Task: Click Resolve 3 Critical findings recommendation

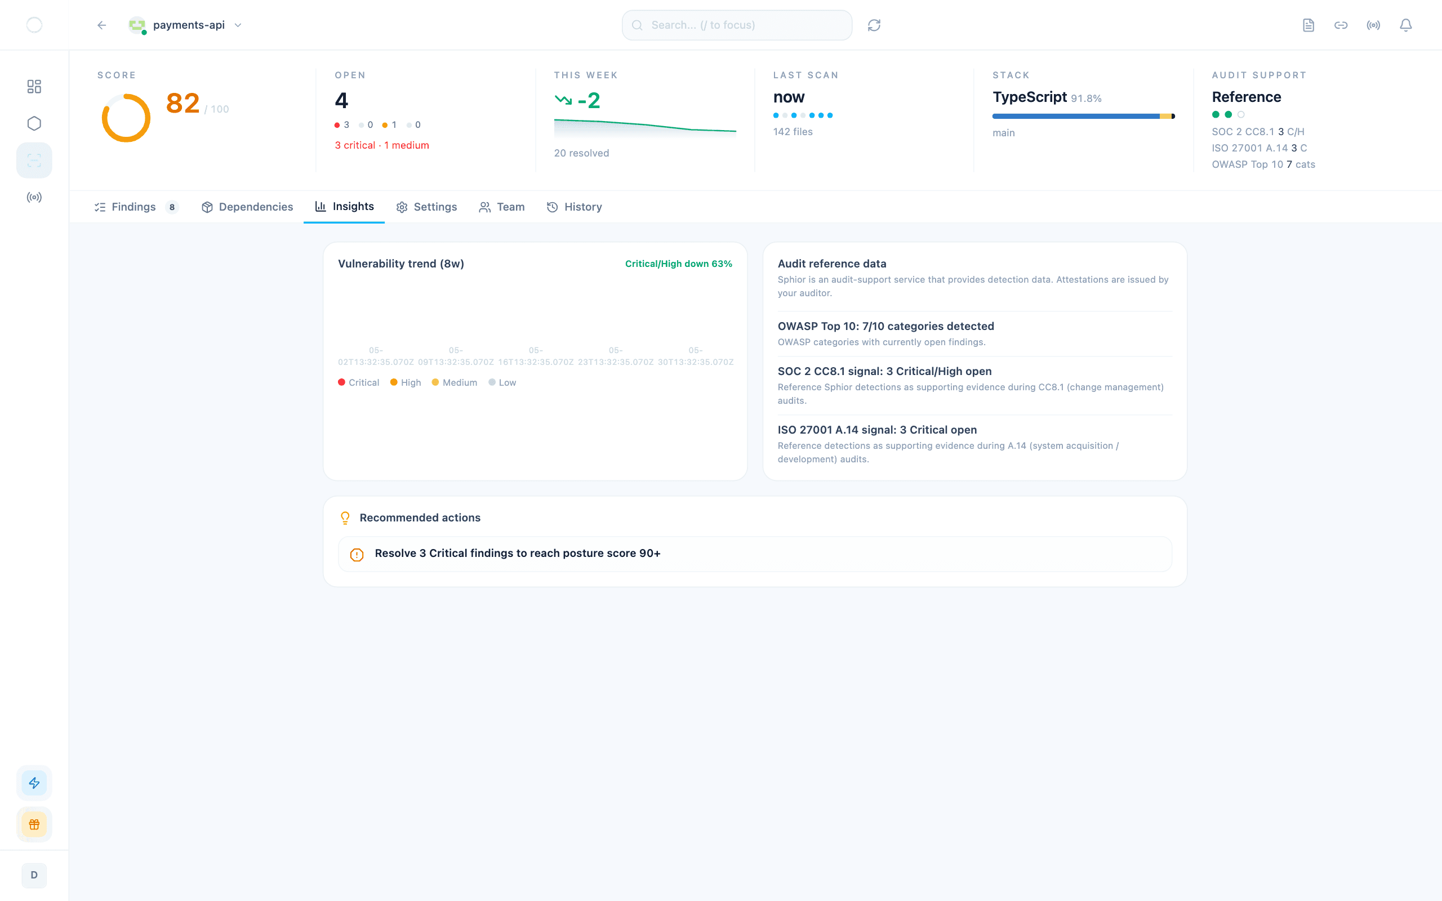Action: [x=755, y=554]
